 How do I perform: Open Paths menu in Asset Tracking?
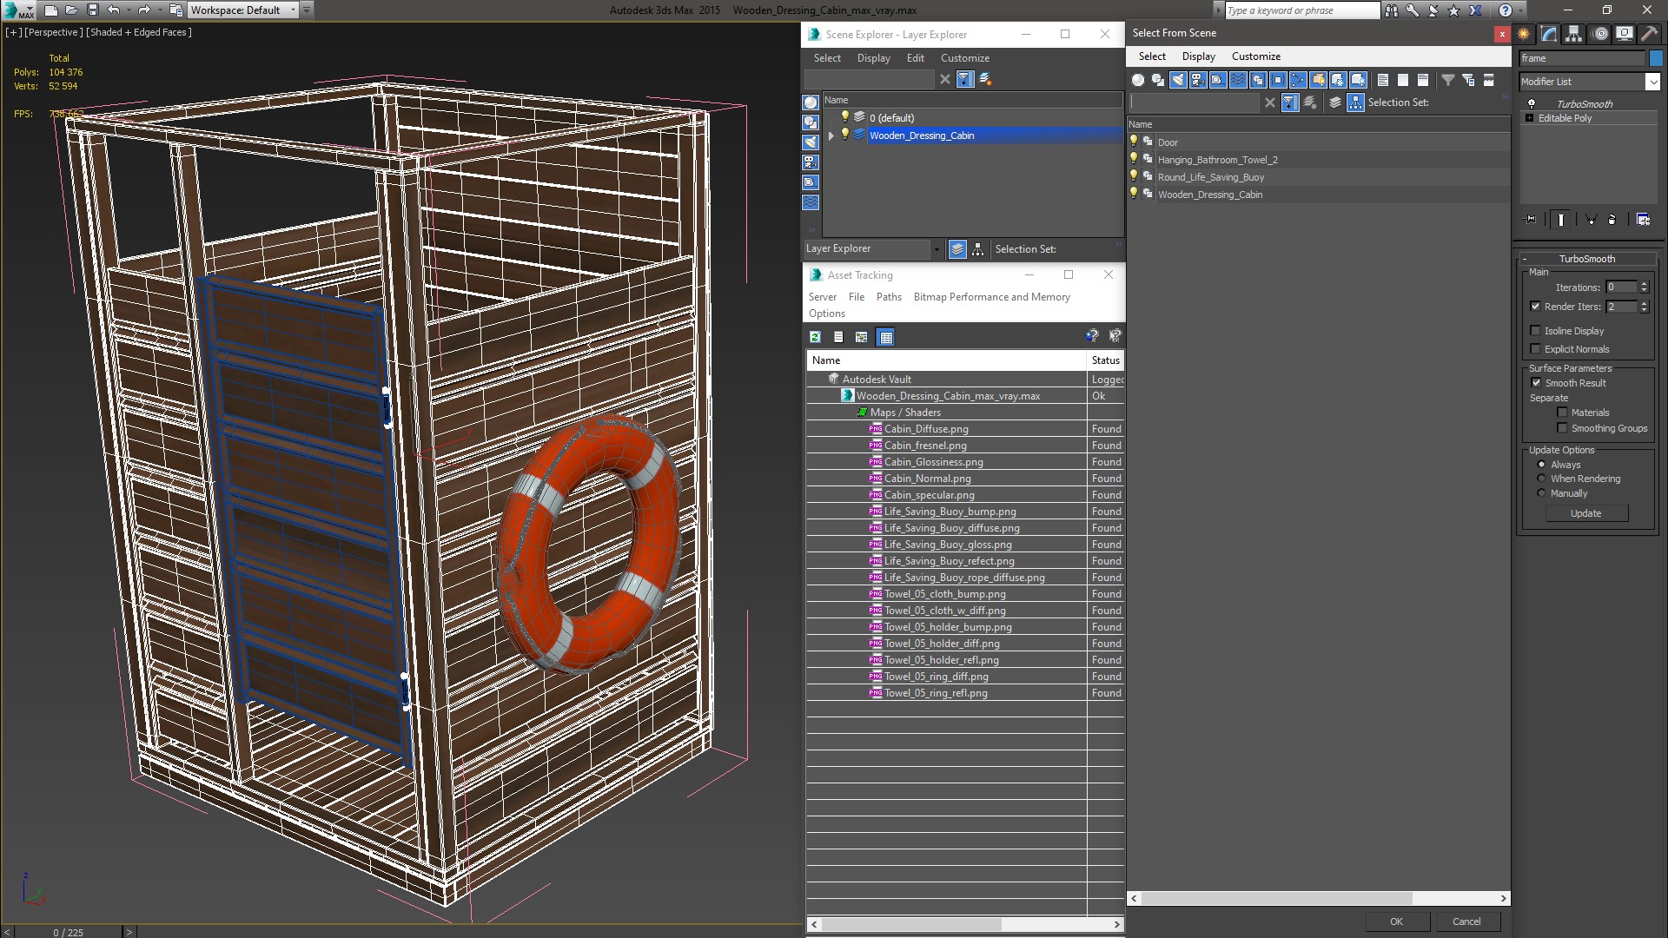(889, 297)
